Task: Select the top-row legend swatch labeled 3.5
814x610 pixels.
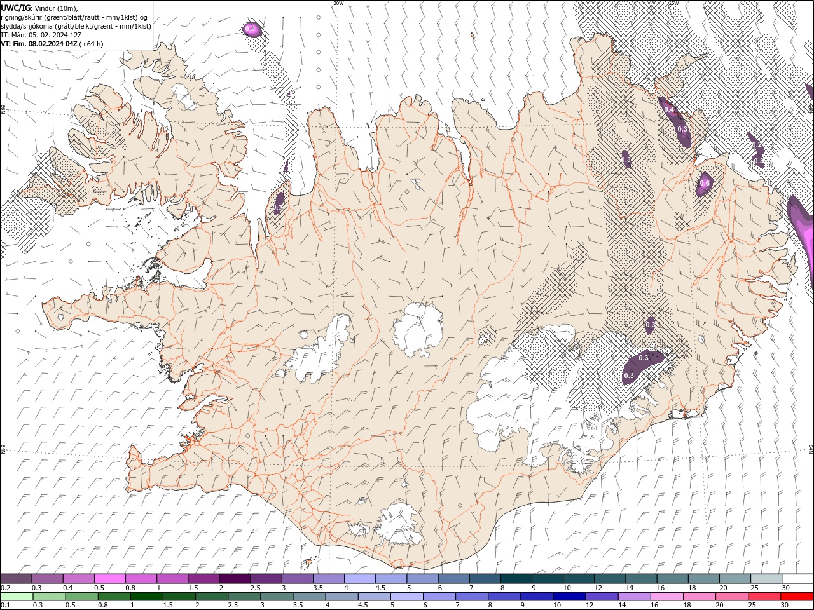Action: pyautogui.click(x=328, y=579)
